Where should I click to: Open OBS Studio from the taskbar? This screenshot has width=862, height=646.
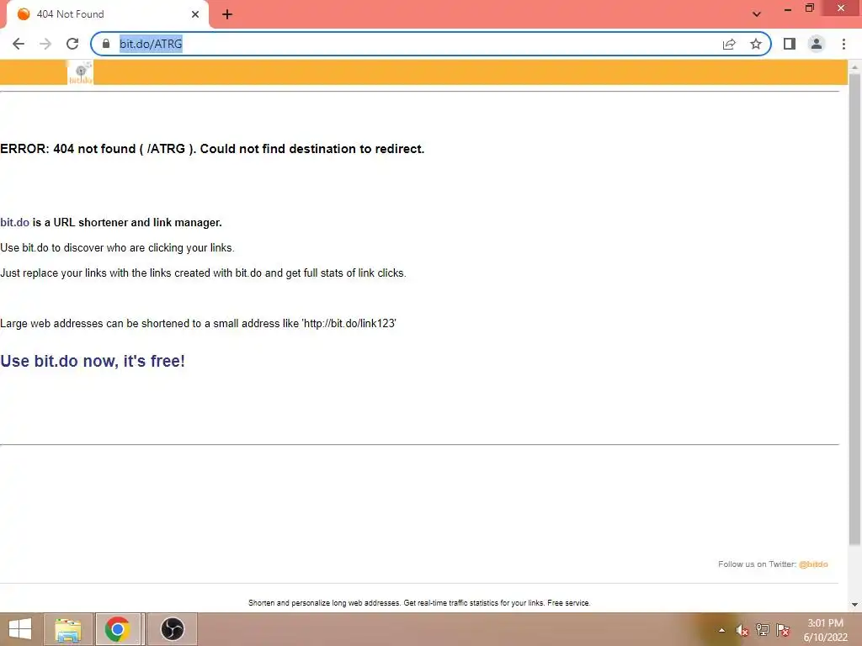pos(172,629)
